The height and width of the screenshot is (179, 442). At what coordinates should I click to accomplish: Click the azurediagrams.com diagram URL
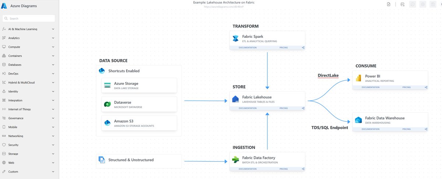click(224, 7)
